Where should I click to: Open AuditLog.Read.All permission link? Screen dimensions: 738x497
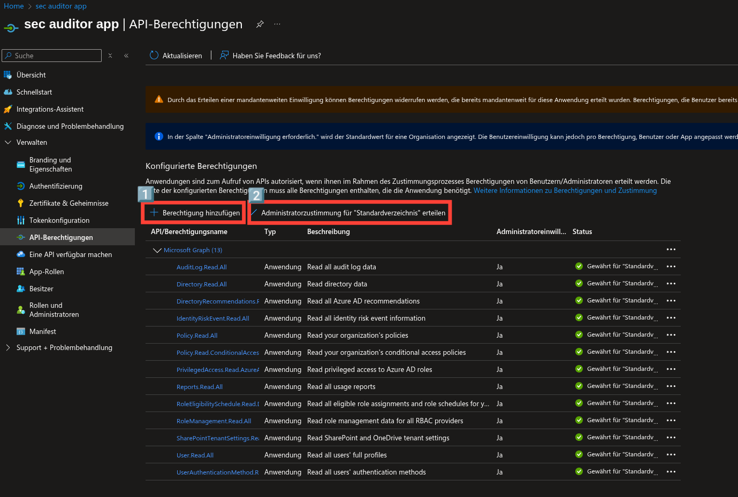point(202,267)
